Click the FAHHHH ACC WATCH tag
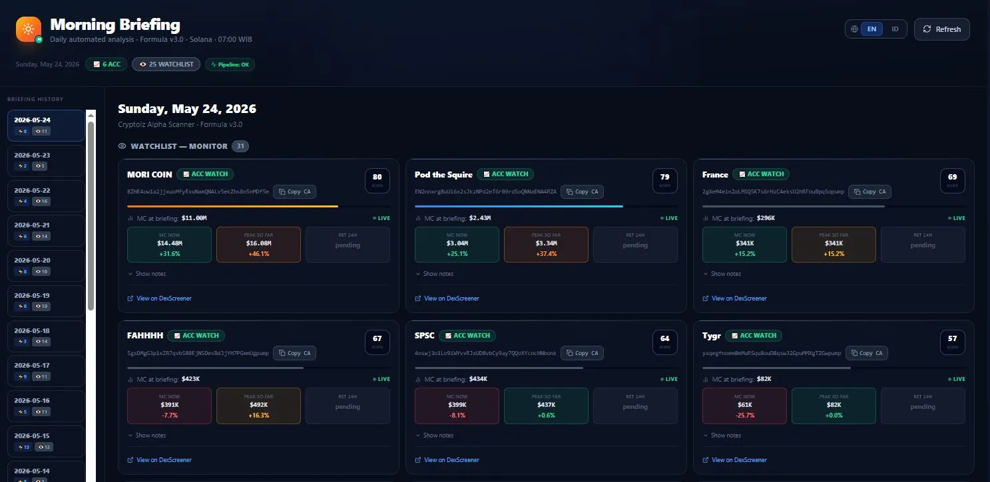 tap(196, 336)
